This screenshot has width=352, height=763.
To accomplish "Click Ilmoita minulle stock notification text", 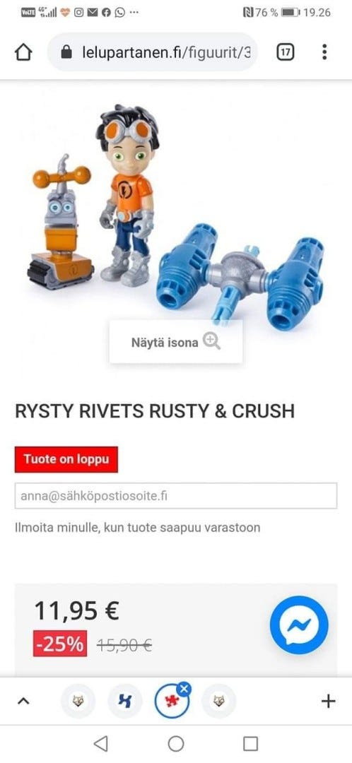I will tap(137, 528).
